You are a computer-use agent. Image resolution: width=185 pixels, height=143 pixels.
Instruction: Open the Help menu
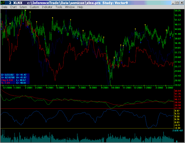[x=80, y=7]
